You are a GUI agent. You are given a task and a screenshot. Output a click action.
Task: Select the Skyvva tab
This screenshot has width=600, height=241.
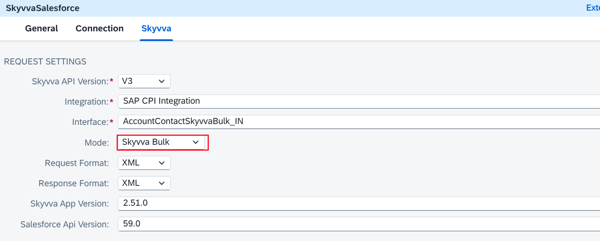(x=156, y=28)
